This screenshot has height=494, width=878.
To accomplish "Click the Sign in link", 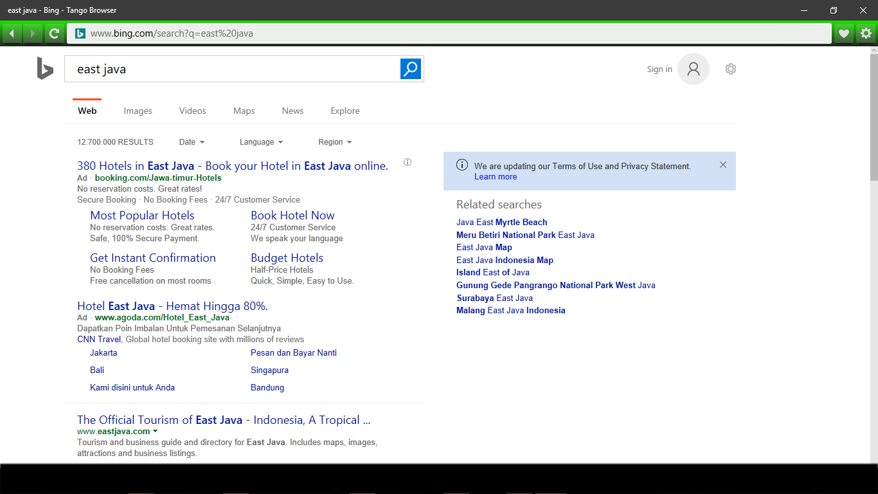I will coord(659,69).
